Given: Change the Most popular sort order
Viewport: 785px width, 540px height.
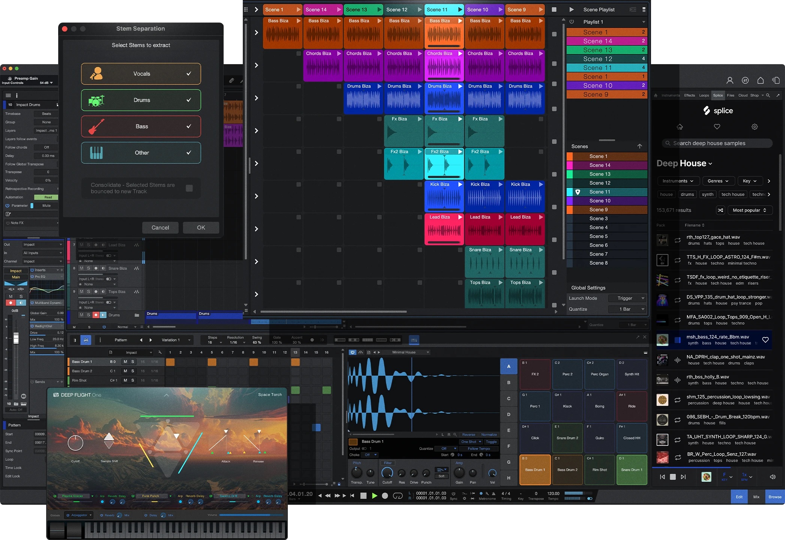Looking at the screenshot, I should click(749, 210).
